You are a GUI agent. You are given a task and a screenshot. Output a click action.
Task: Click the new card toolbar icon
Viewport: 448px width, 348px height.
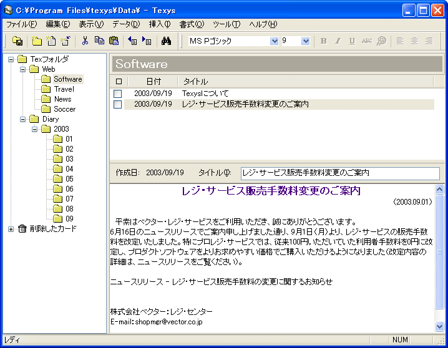click(x=51, y=41)
